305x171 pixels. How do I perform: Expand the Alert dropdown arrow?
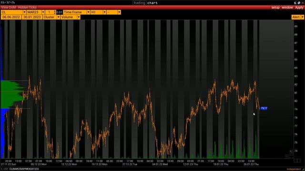[x=302, y=17]
